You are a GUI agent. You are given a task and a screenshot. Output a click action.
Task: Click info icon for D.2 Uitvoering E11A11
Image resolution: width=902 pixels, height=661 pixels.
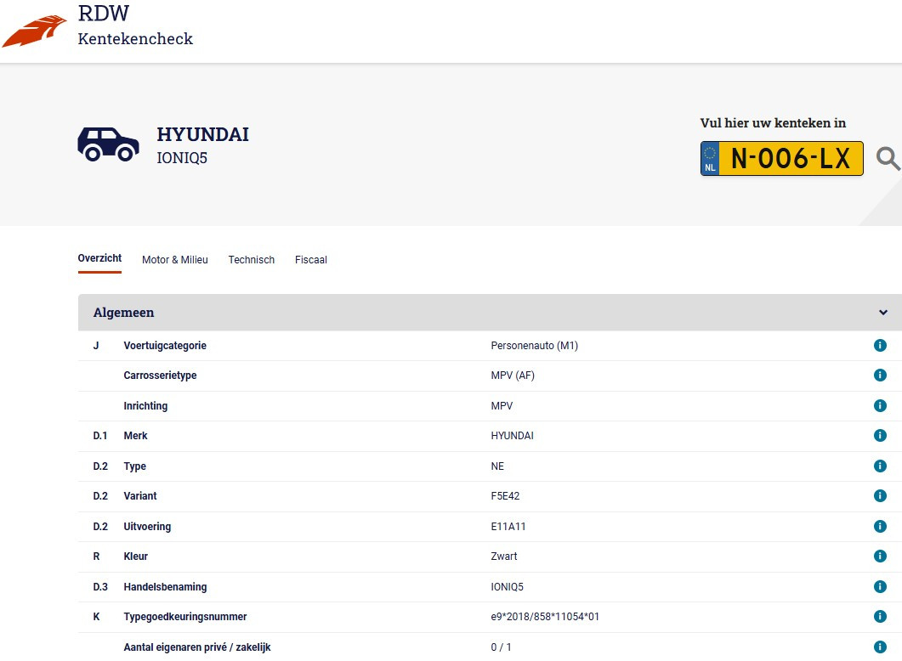click(880, 526)
